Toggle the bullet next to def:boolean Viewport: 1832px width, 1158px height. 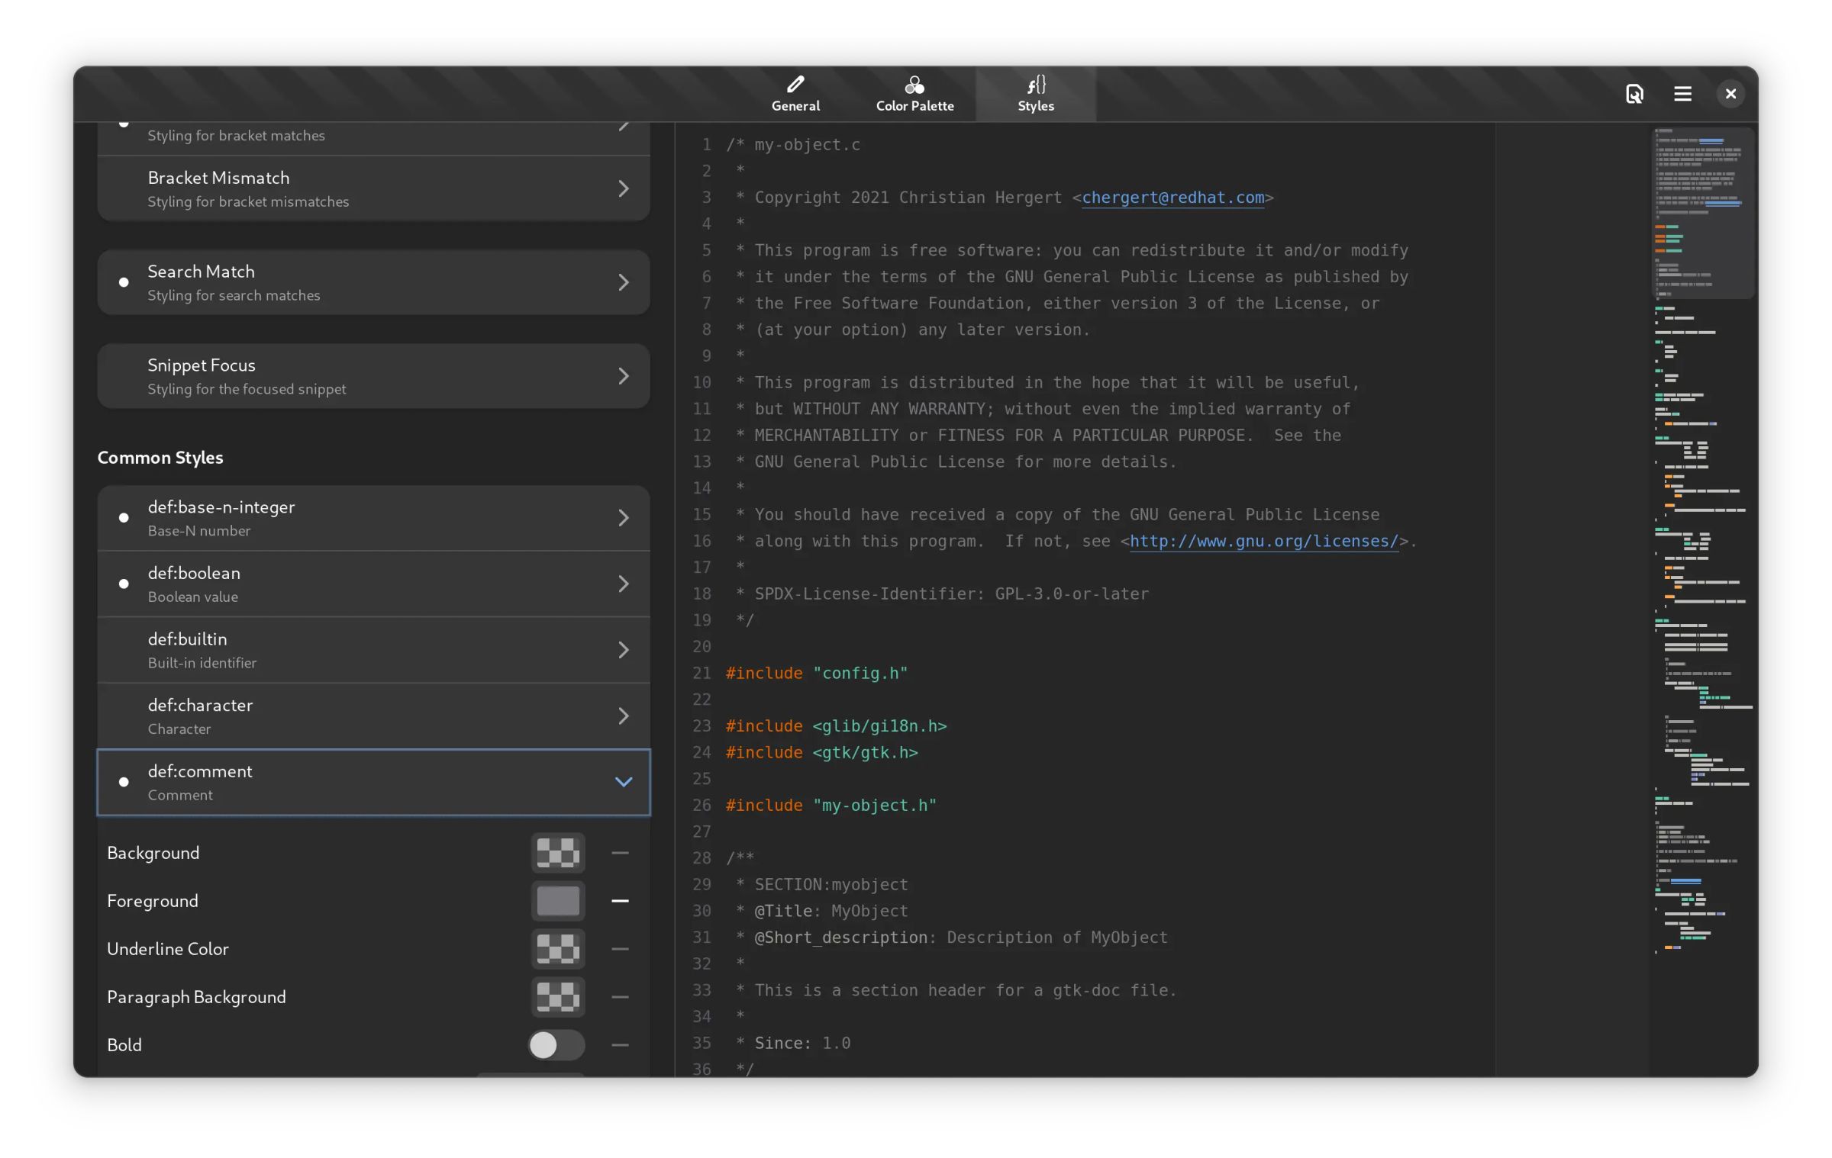tap(124, 584)
